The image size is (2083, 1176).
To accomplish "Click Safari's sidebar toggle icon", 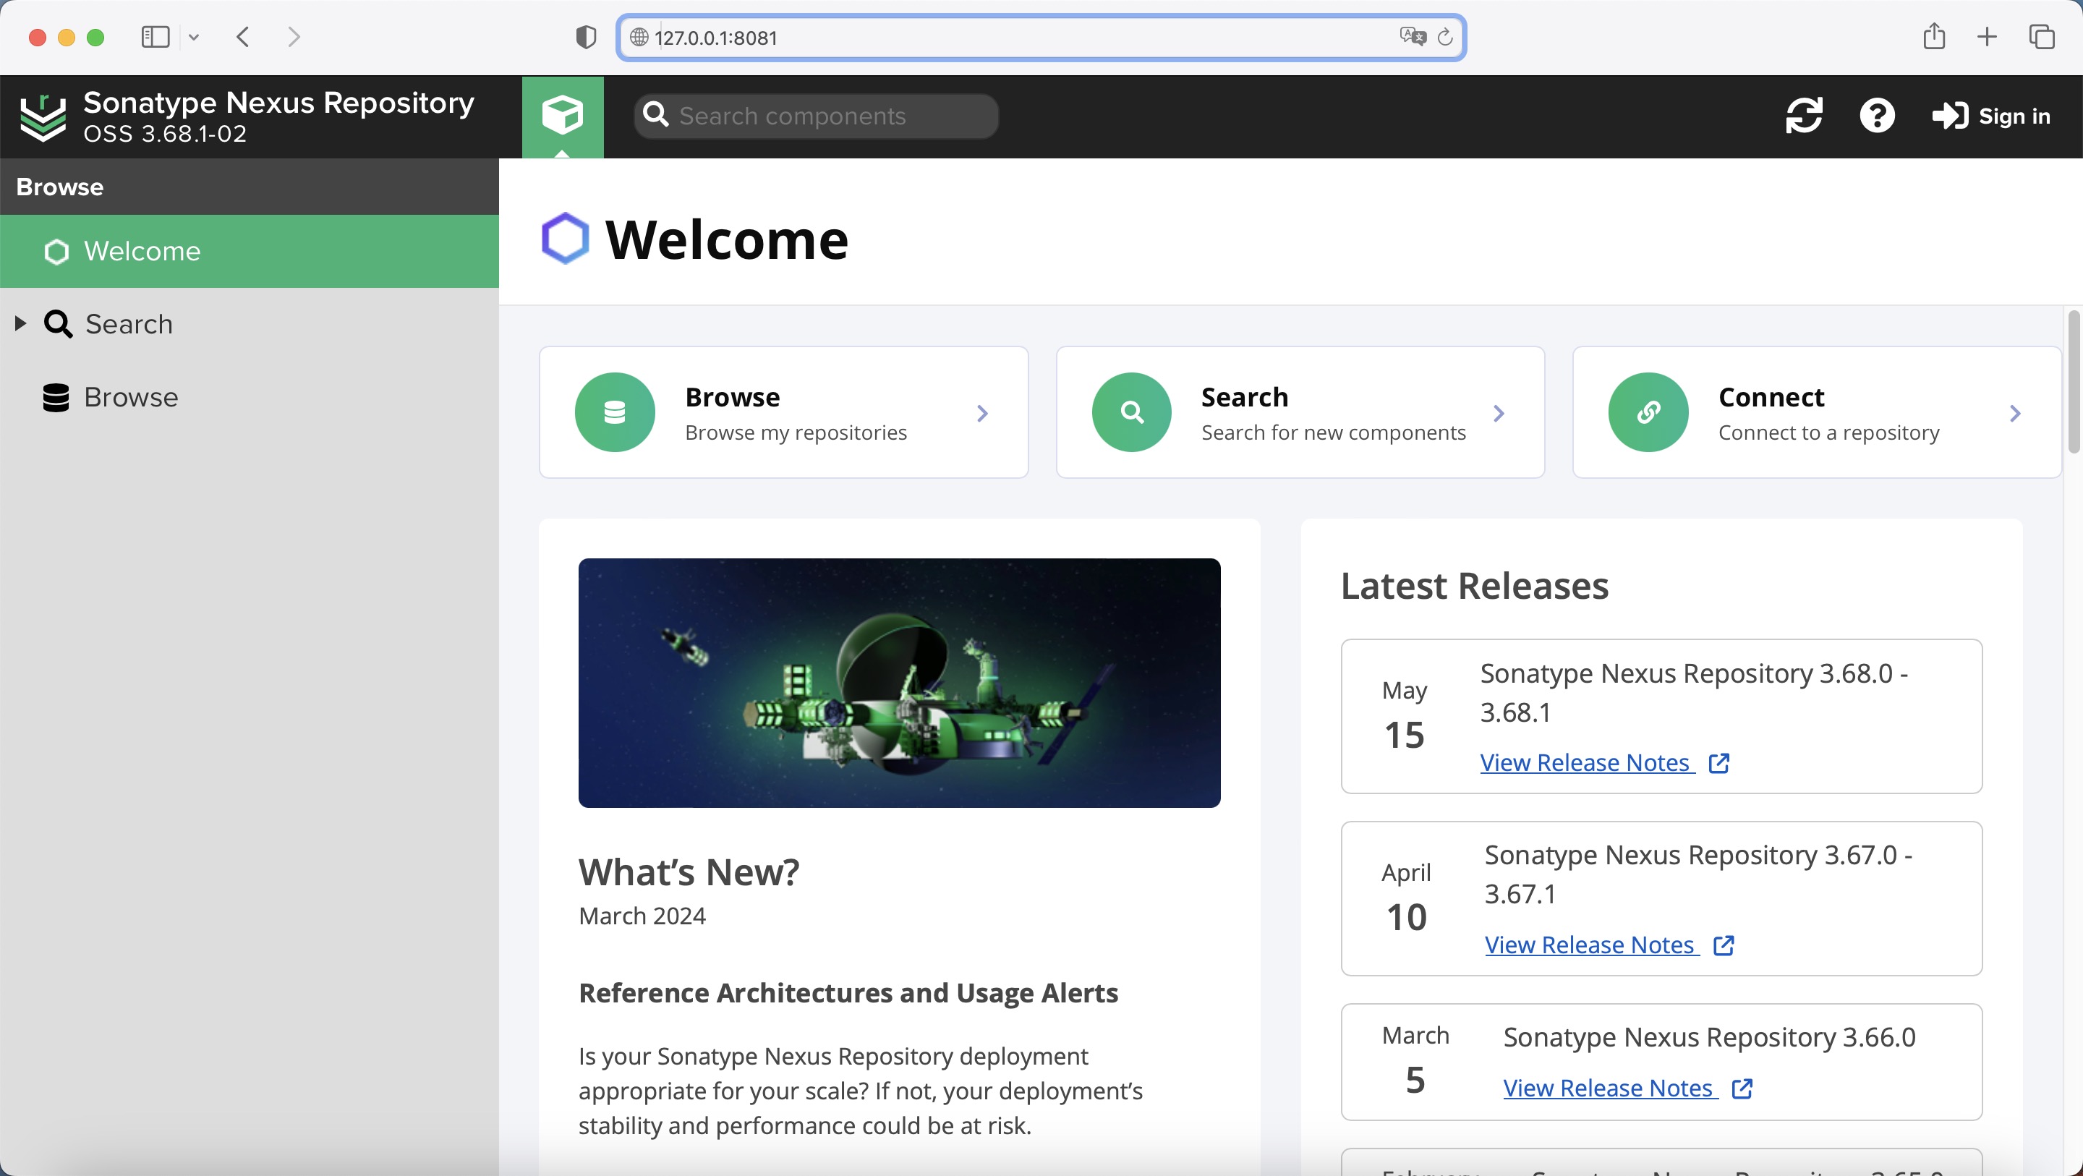I will click(156, 37).
